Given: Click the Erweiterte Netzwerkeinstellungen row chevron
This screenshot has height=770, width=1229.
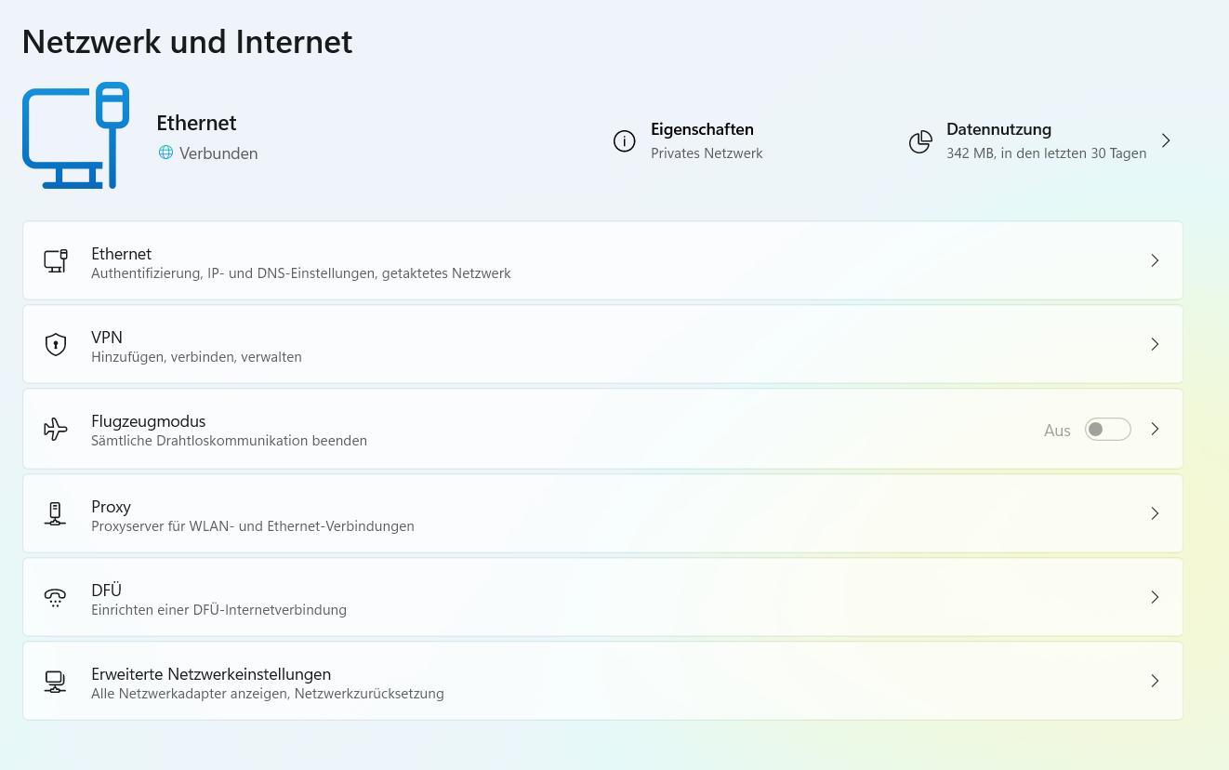Looking at the screenshot, I should (x=1155, y=681).
